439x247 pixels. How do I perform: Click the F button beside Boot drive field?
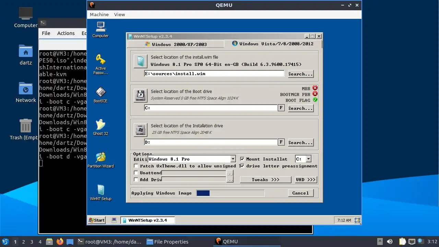[281, 108]
